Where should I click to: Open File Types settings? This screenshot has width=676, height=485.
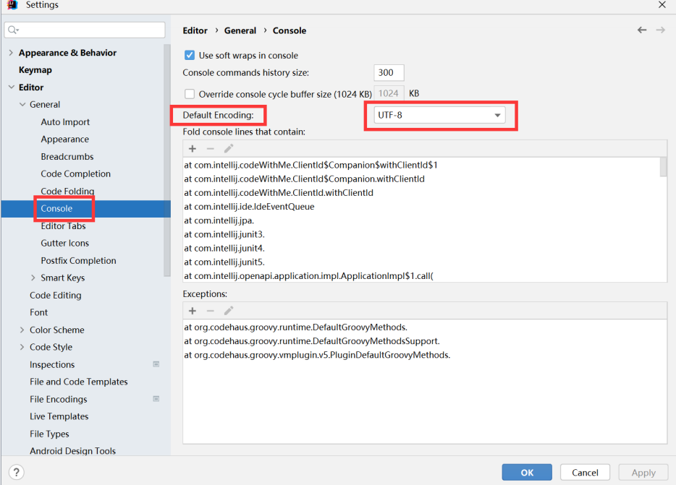[x=49, y=434]
